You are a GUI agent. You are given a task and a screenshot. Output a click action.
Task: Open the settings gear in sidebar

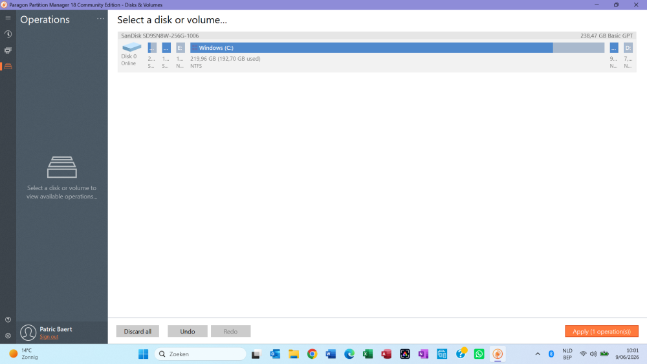[8, 336]
